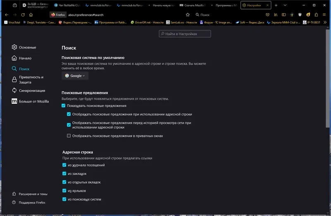Click the settings page vertical scrollbar
This screenshot has width=331, height=216.
[327, 79]
